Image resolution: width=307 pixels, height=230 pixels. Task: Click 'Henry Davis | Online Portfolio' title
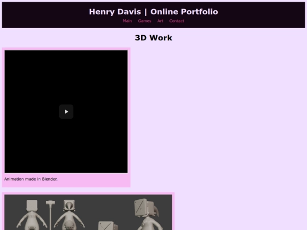(153, 12)
